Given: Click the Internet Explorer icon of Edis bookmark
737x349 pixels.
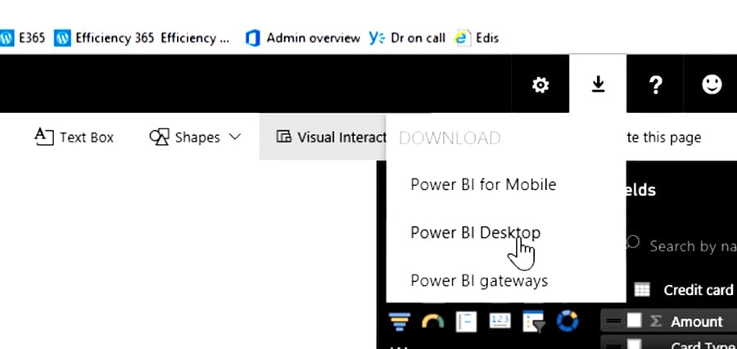Looking at the screenshot, I should pos(463,39).
